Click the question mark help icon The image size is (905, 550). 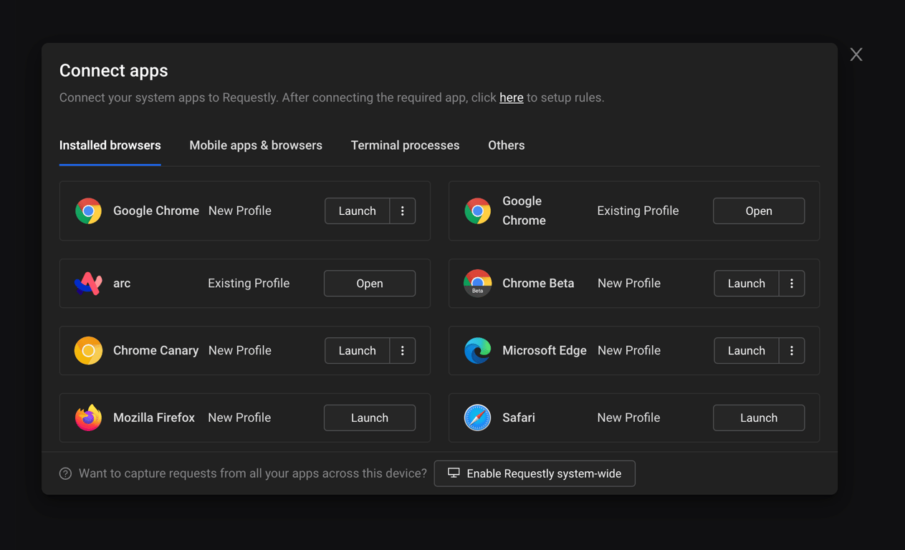click(x=65, y=473)
